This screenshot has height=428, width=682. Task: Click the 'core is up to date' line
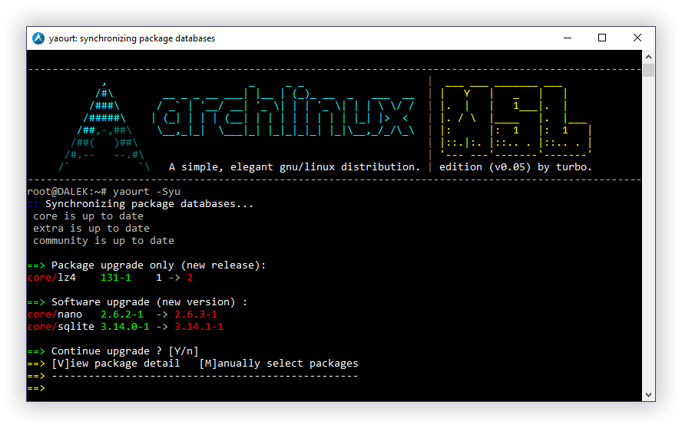tap(88, 216)
